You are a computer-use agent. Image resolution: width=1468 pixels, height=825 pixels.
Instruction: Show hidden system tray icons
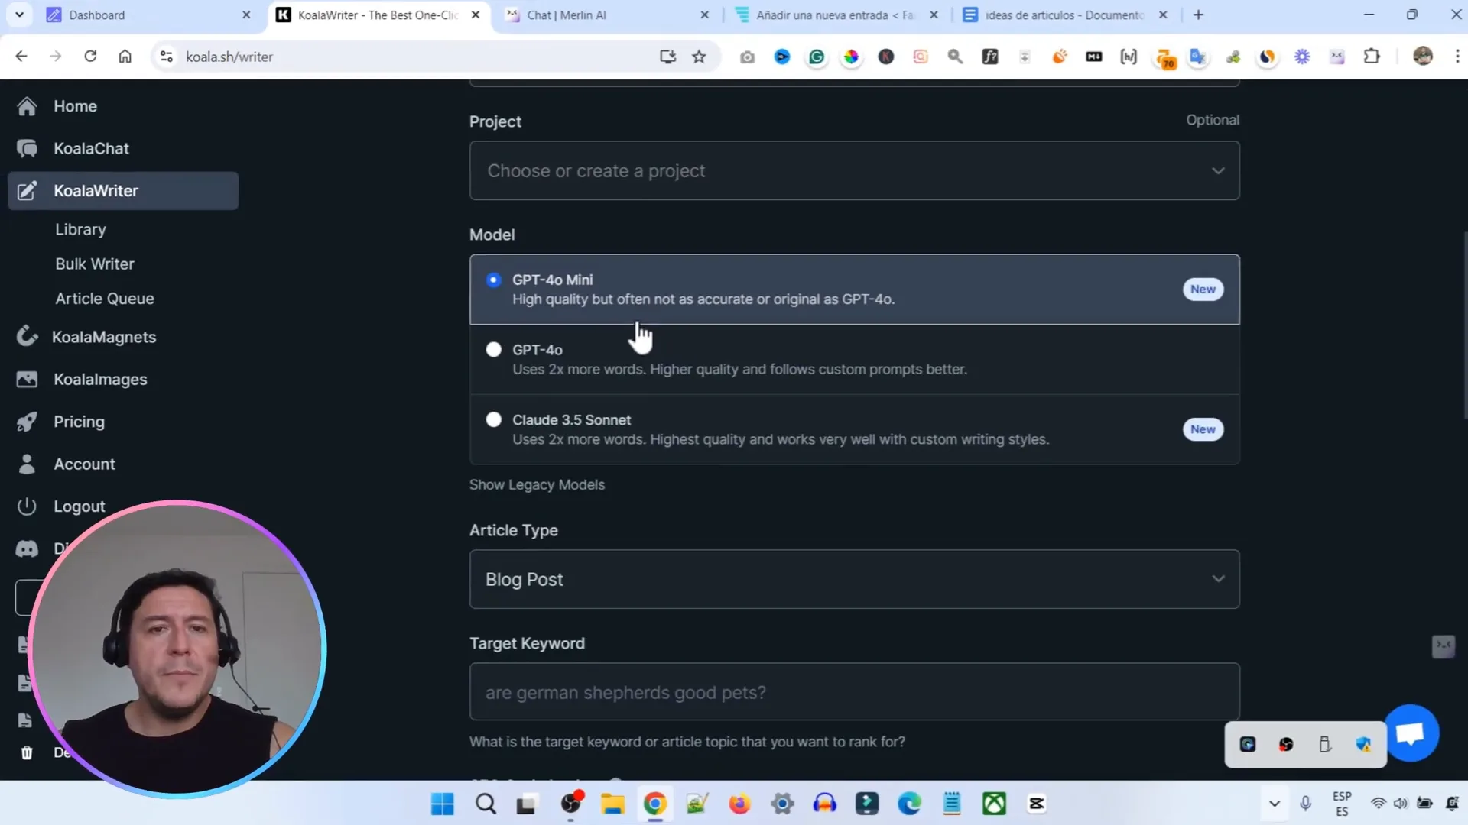(1274, 804)
